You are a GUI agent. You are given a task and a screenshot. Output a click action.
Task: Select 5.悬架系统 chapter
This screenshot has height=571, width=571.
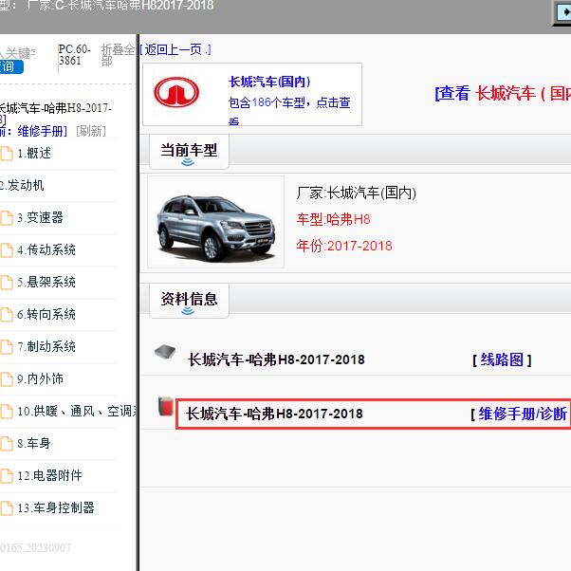[x=46, y=283]
